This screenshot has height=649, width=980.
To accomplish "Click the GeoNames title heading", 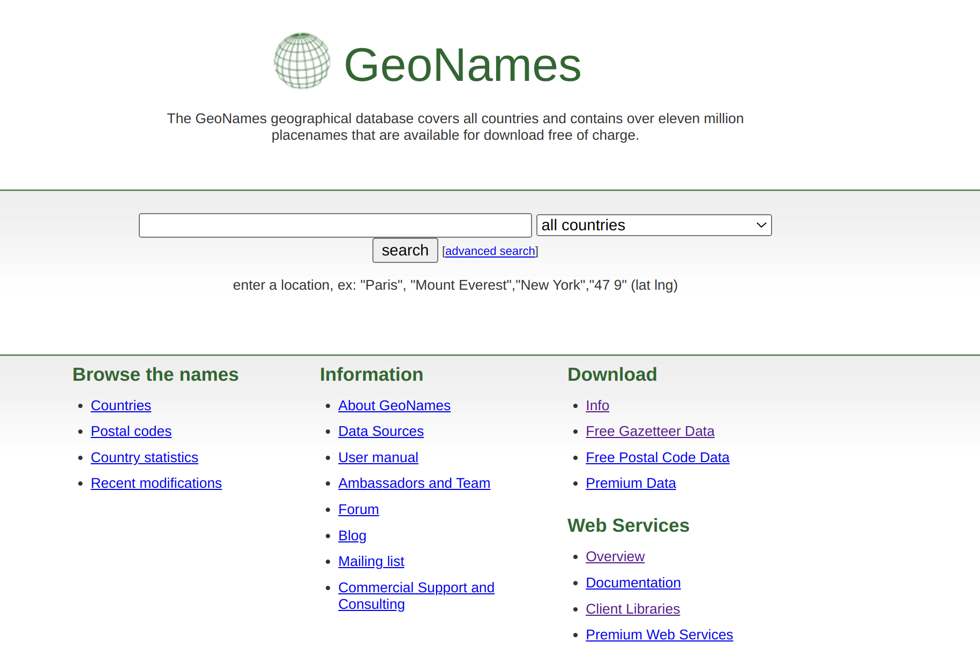I will (463, 65).
